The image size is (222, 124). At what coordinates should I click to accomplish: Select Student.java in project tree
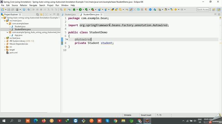[x=20, y=27]
